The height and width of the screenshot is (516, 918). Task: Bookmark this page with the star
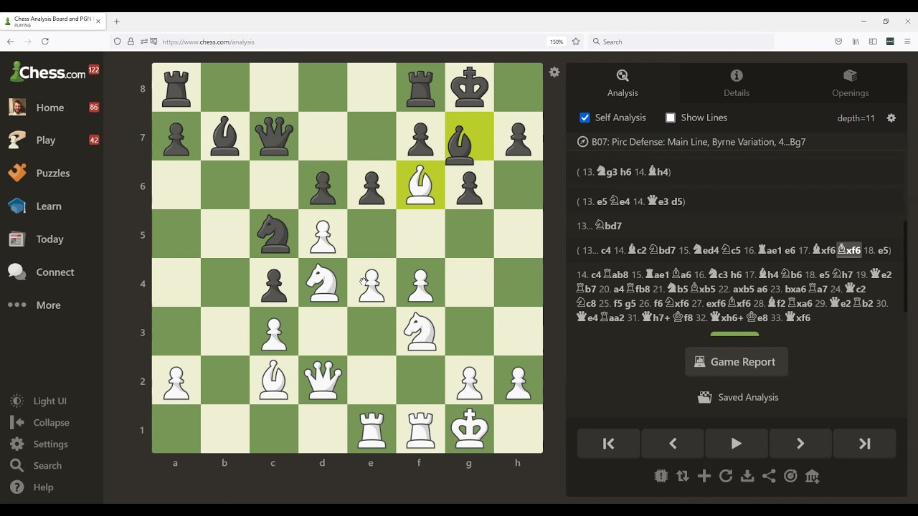576,42
